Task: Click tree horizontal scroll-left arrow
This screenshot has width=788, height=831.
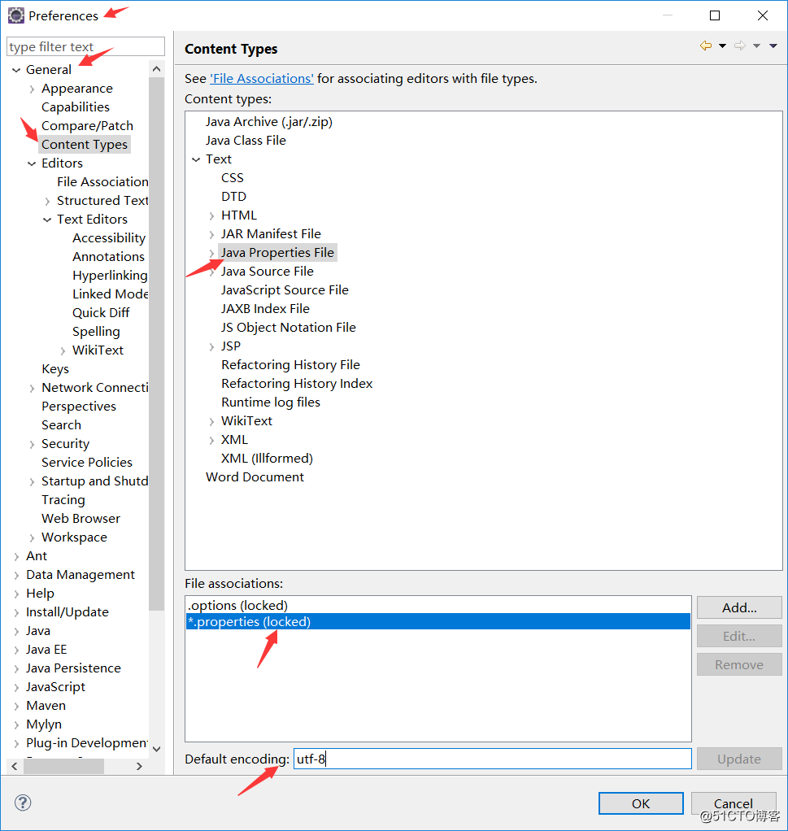Action: 15,766
